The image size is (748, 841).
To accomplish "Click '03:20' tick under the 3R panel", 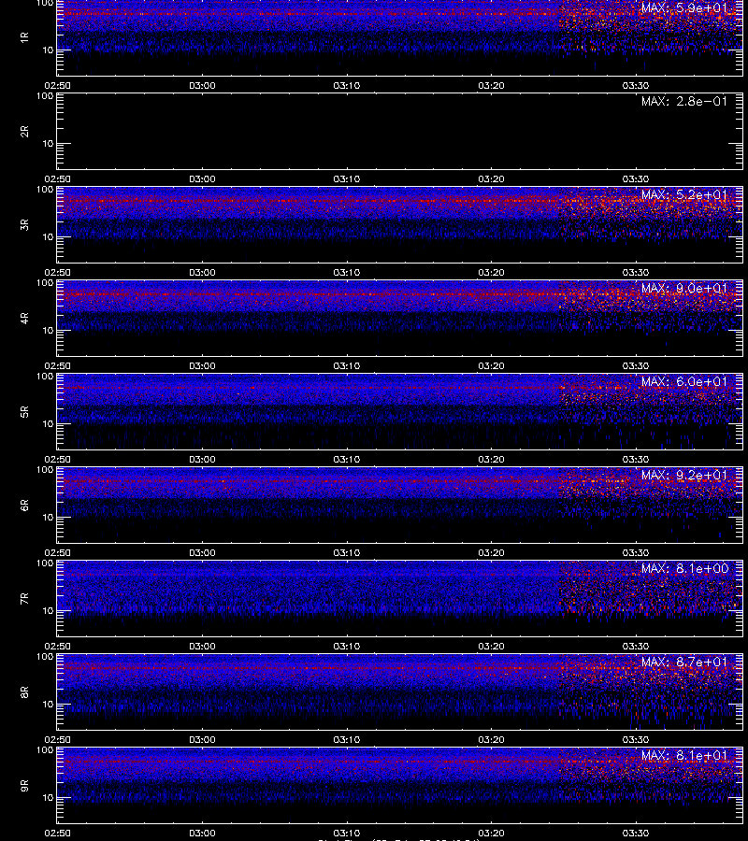I will pyautogui.click(x=492, y=272).
